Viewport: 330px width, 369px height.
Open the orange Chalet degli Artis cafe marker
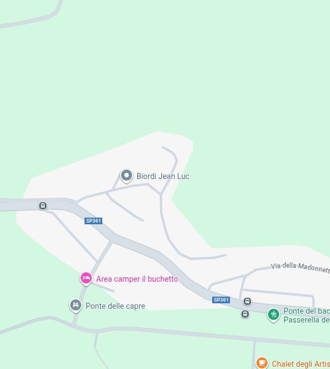[261, 362]
